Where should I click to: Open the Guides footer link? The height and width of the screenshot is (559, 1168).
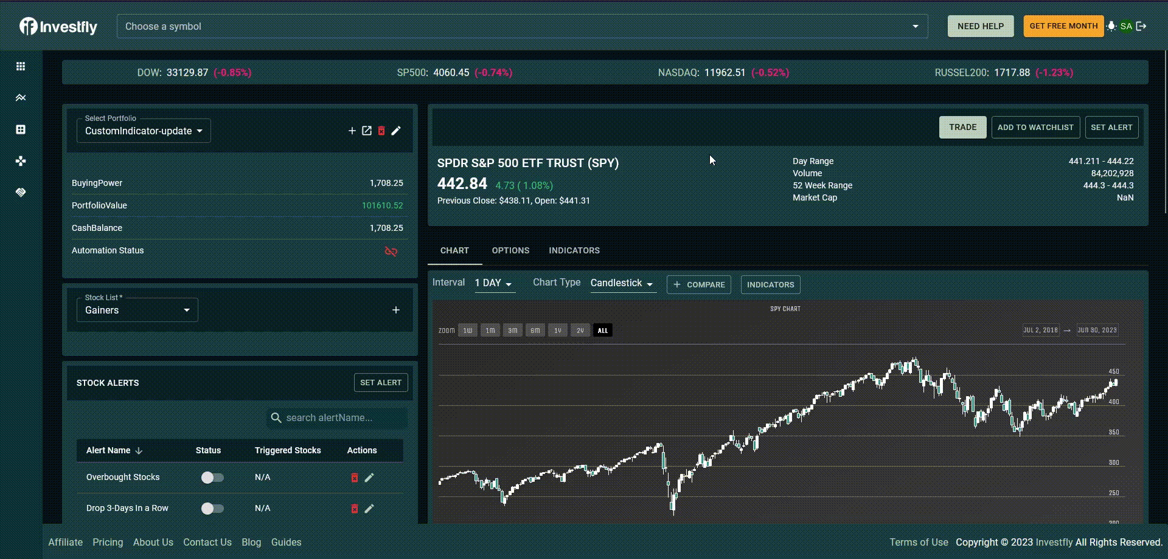(287, 542)
